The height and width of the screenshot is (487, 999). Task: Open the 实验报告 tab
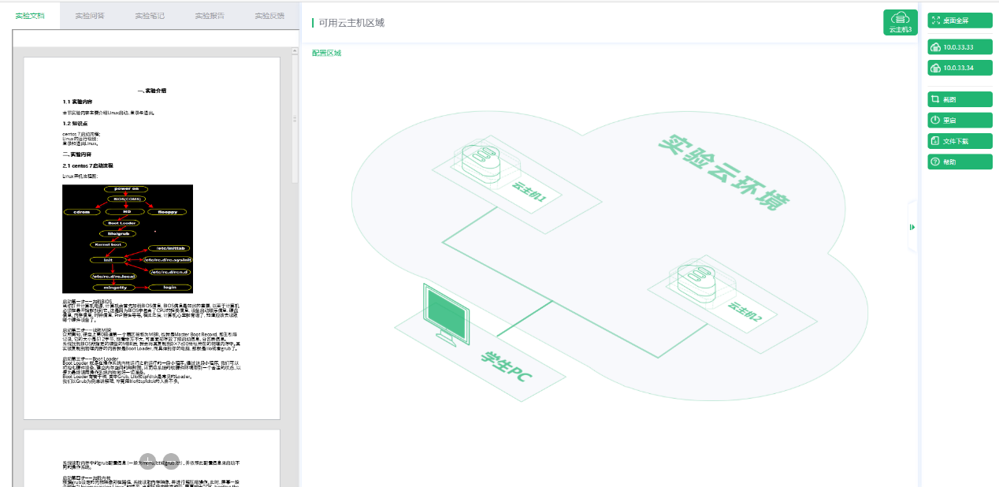coord(210,15)
